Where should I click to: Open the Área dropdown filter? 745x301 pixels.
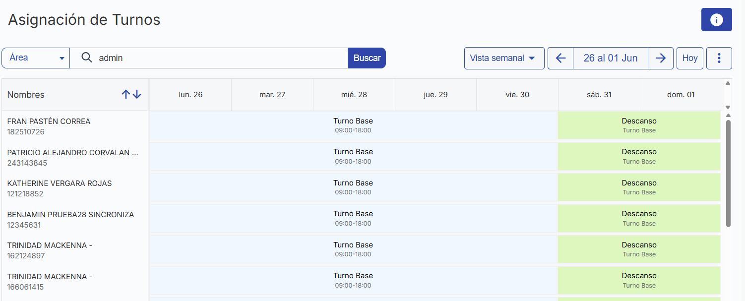tap(36, 58)
